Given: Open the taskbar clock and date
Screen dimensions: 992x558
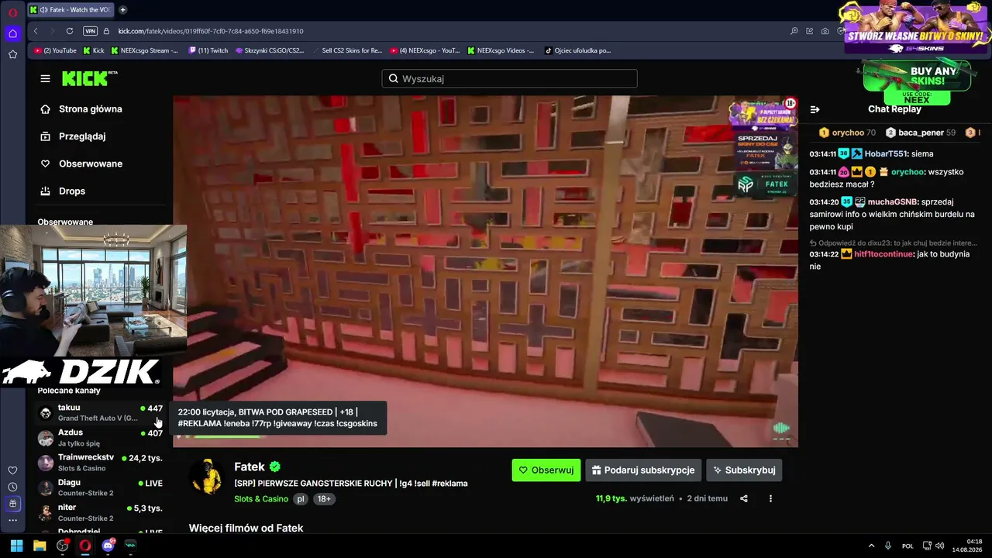Looking at the screenshot, I should [968, 546].
